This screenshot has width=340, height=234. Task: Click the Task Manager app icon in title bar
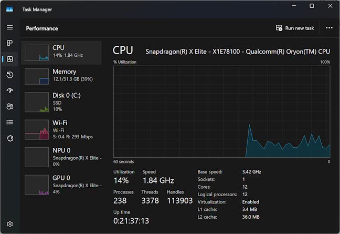tap(9, 9)
